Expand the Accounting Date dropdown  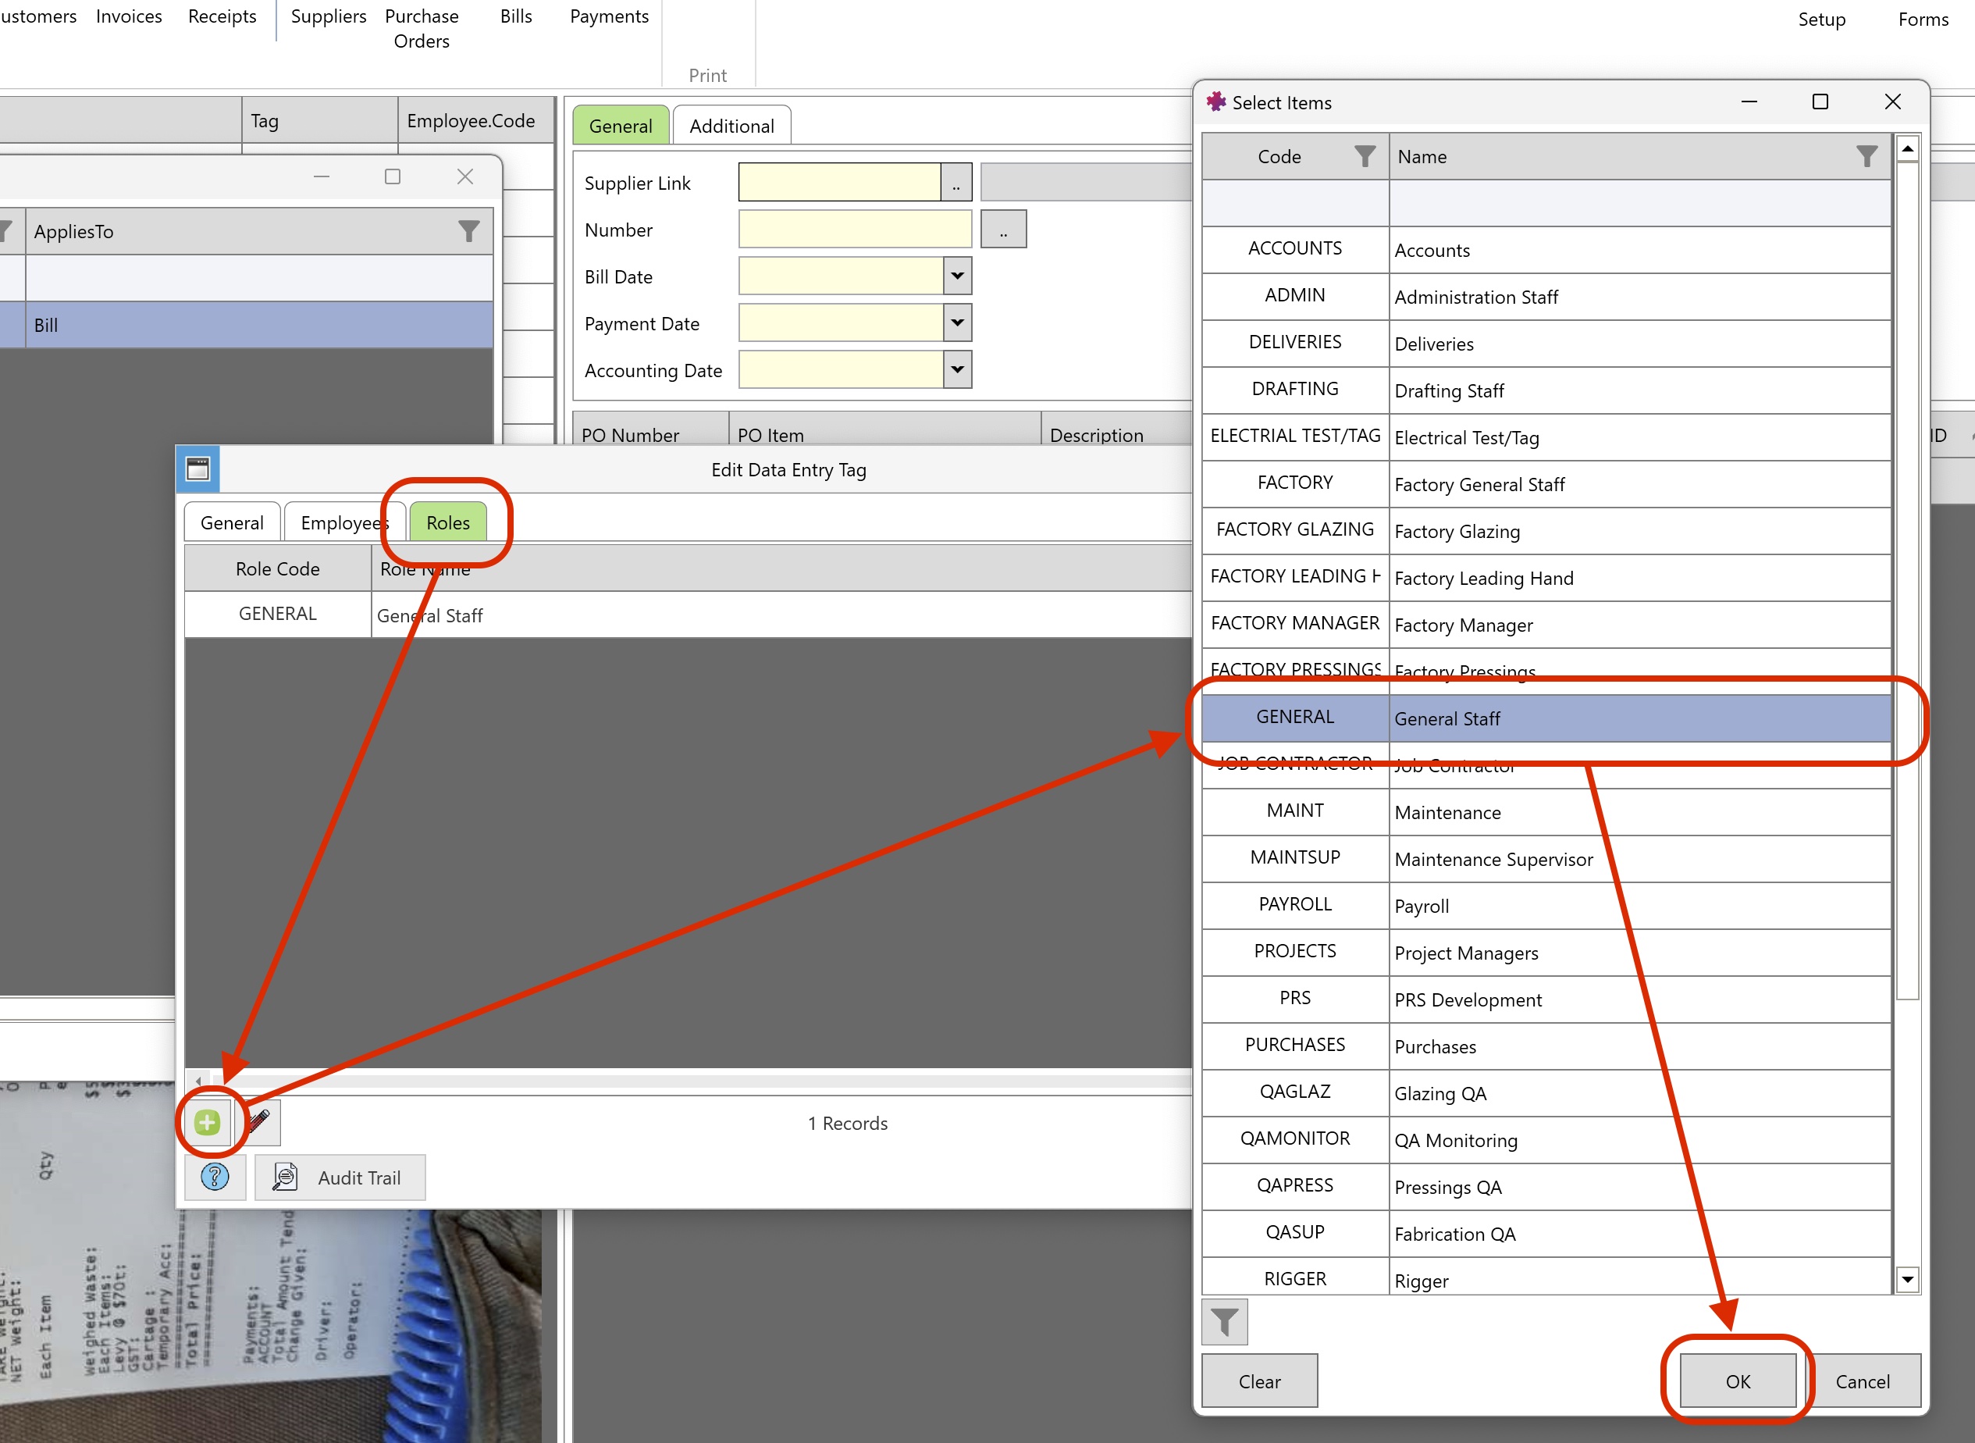click(957, 369)
